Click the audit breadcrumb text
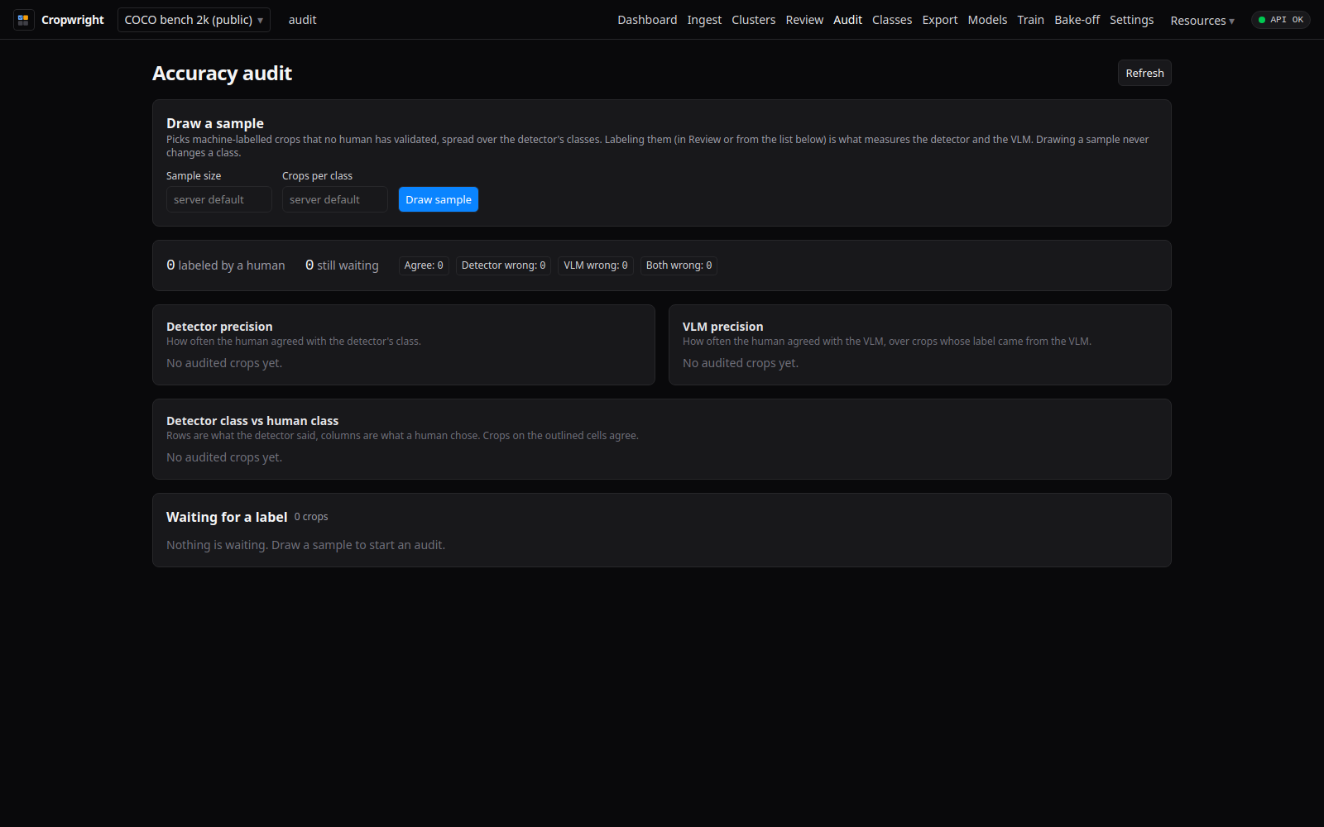1324x827 pixels. click(x=302, y=20)
